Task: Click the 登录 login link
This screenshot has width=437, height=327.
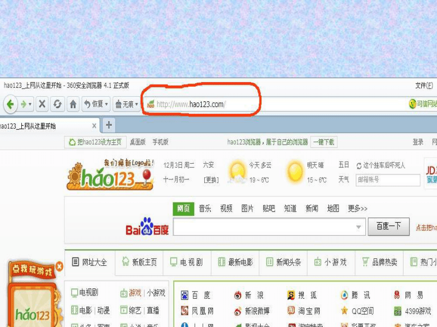Action: (418, 142)
